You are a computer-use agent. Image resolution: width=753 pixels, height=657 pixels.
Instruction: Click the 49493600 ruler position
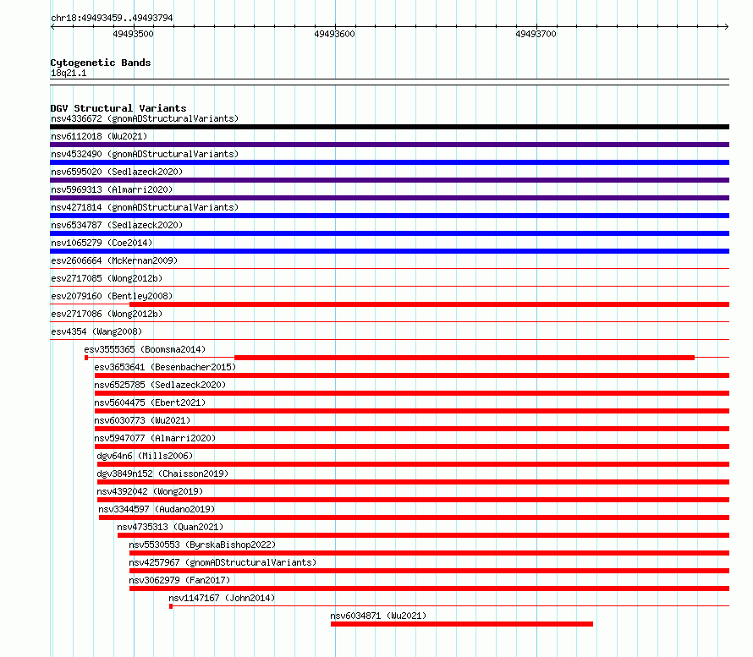tap(334, 34)
